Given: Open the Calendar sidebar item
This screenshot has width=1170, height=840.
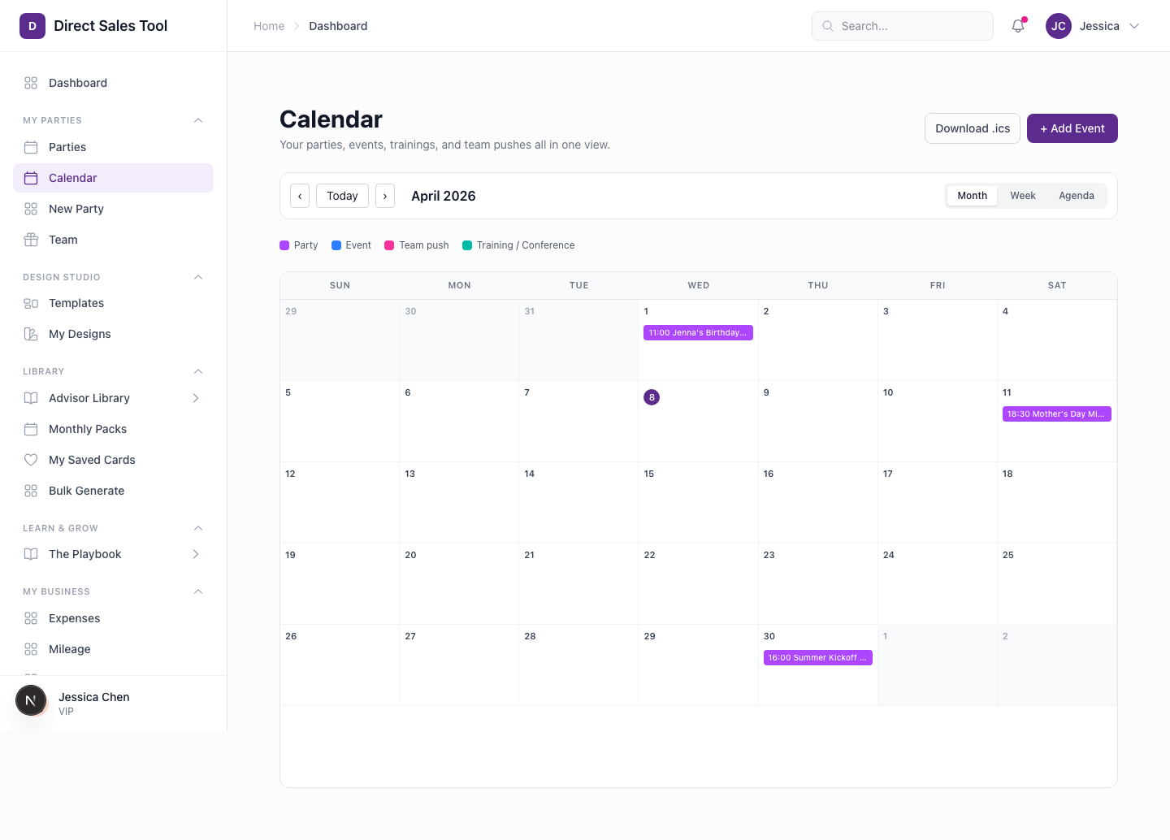Looking at the screenshot, I should click(72, 178).
